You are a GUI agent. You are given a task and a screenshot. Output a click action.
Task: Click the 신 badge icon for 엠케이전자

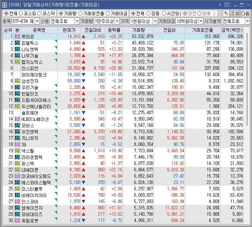point(17,208)
